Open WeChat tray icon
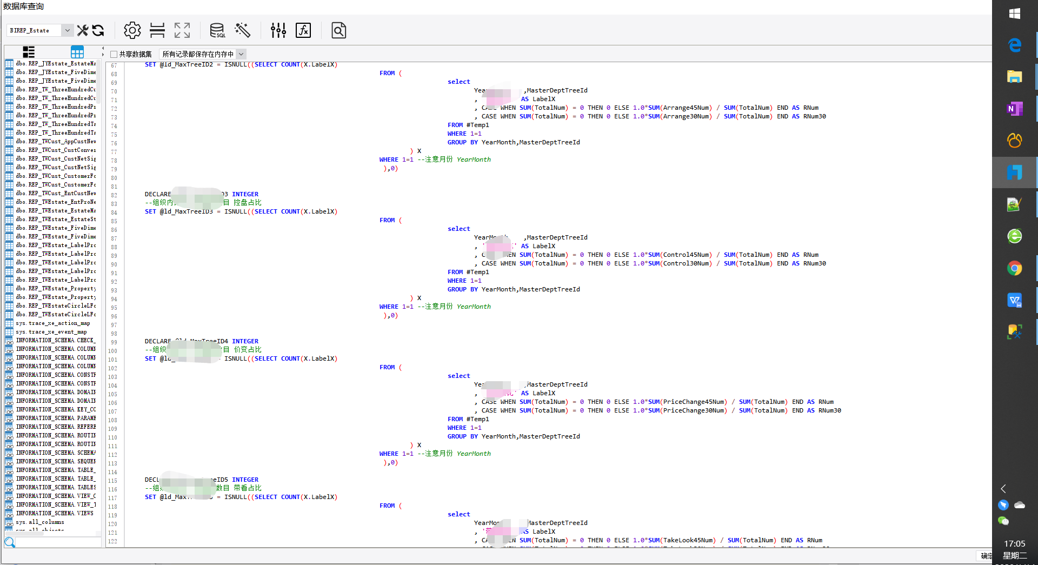The width and height of the screenshot is (1038, 565). [1003, 521]
